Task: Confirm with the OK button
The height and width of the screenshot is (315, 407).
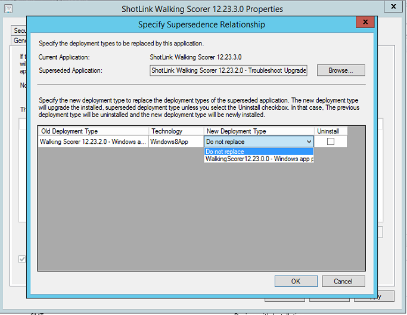Action: click(x=296, y=281)
